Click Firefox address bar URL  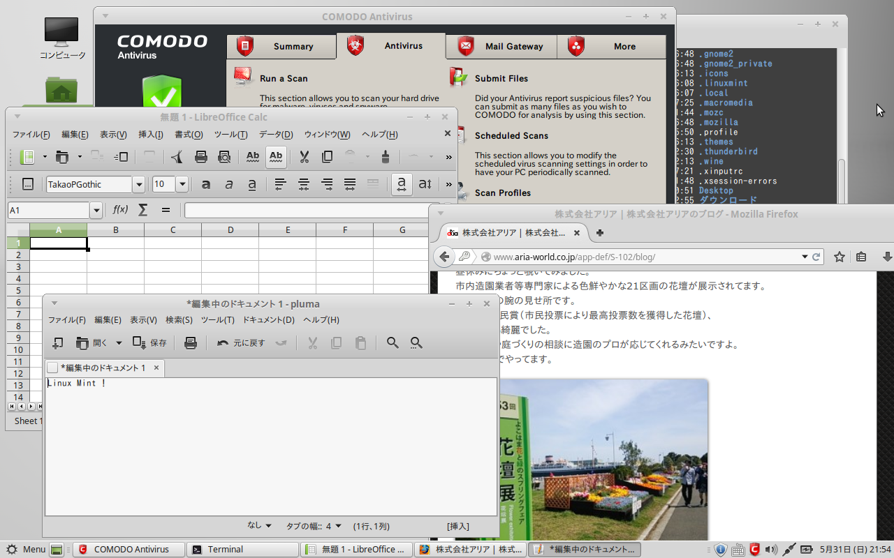pyautogui.click(x=574, y=257)
